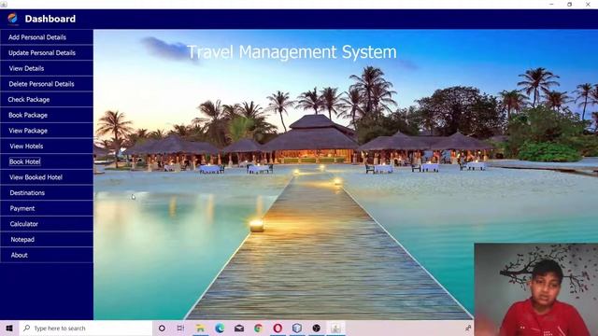The width and height of the screenshot is (598, 336).
Task: Open View Hotels
Action: coord(47,147)
